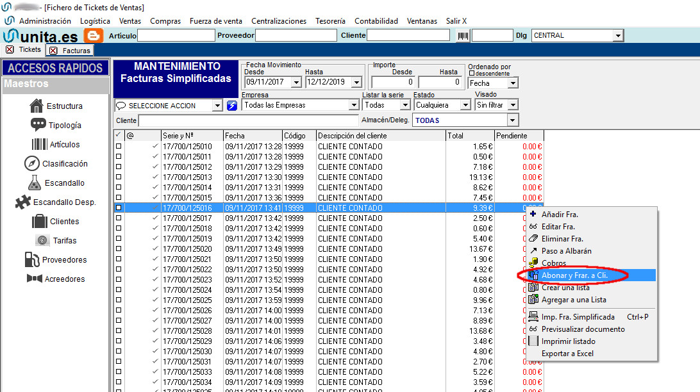Check the box for row 17/700/125010
The height and width of the screenshot is (392, 700).
tap(119, 146)
